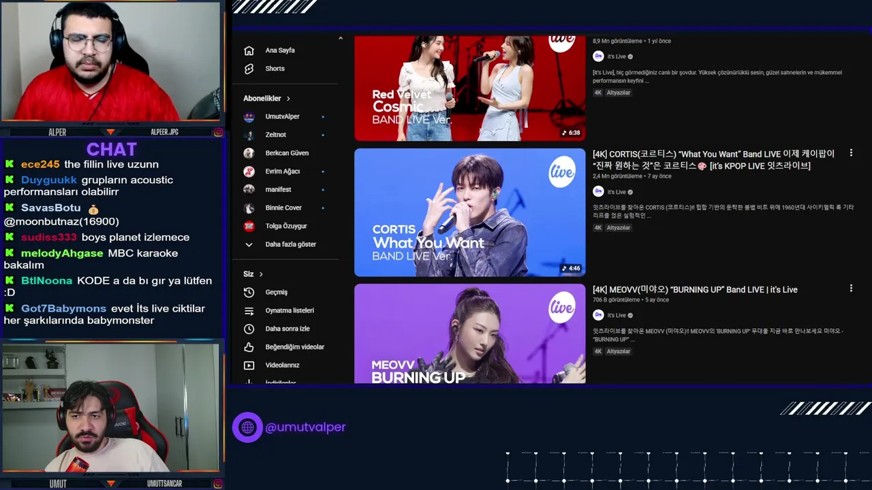Open the Zeitnot channel avatar

249,135
